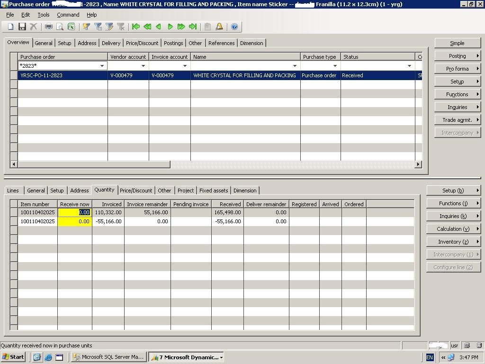Image resolution: width=485 pixels, height=364 pixels.
Task: Click status bar printer-like icon left of last
Action: [x=467, y=346]
